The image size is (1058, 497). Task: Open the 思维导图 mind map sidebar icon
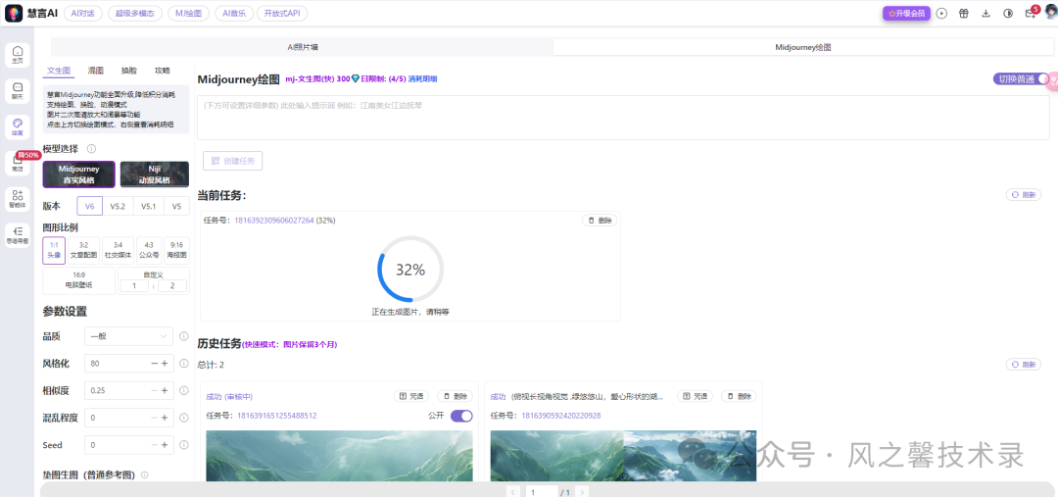(18, 235)
